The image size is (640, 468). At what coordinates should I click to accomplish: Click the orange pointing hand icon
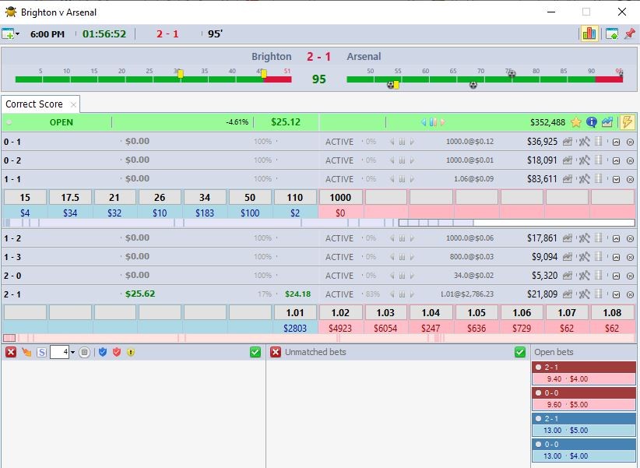(x=26, y=352)
